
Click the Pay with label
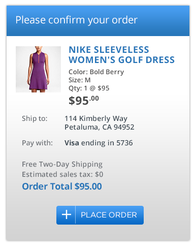37,143
